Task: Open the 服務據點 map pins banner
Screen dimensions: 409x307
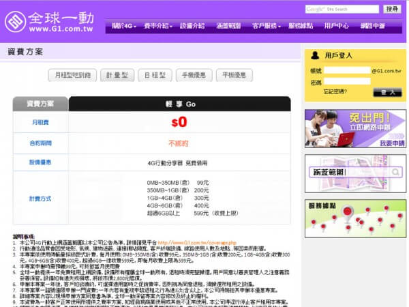Action: point(355,219)
